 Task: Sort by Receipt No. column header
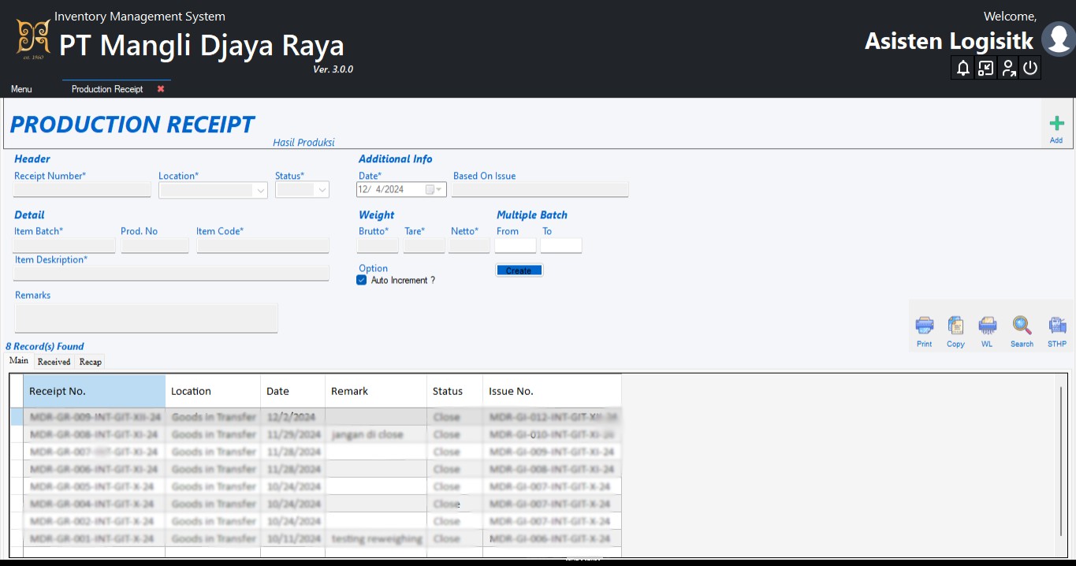[x=95, y=391]
